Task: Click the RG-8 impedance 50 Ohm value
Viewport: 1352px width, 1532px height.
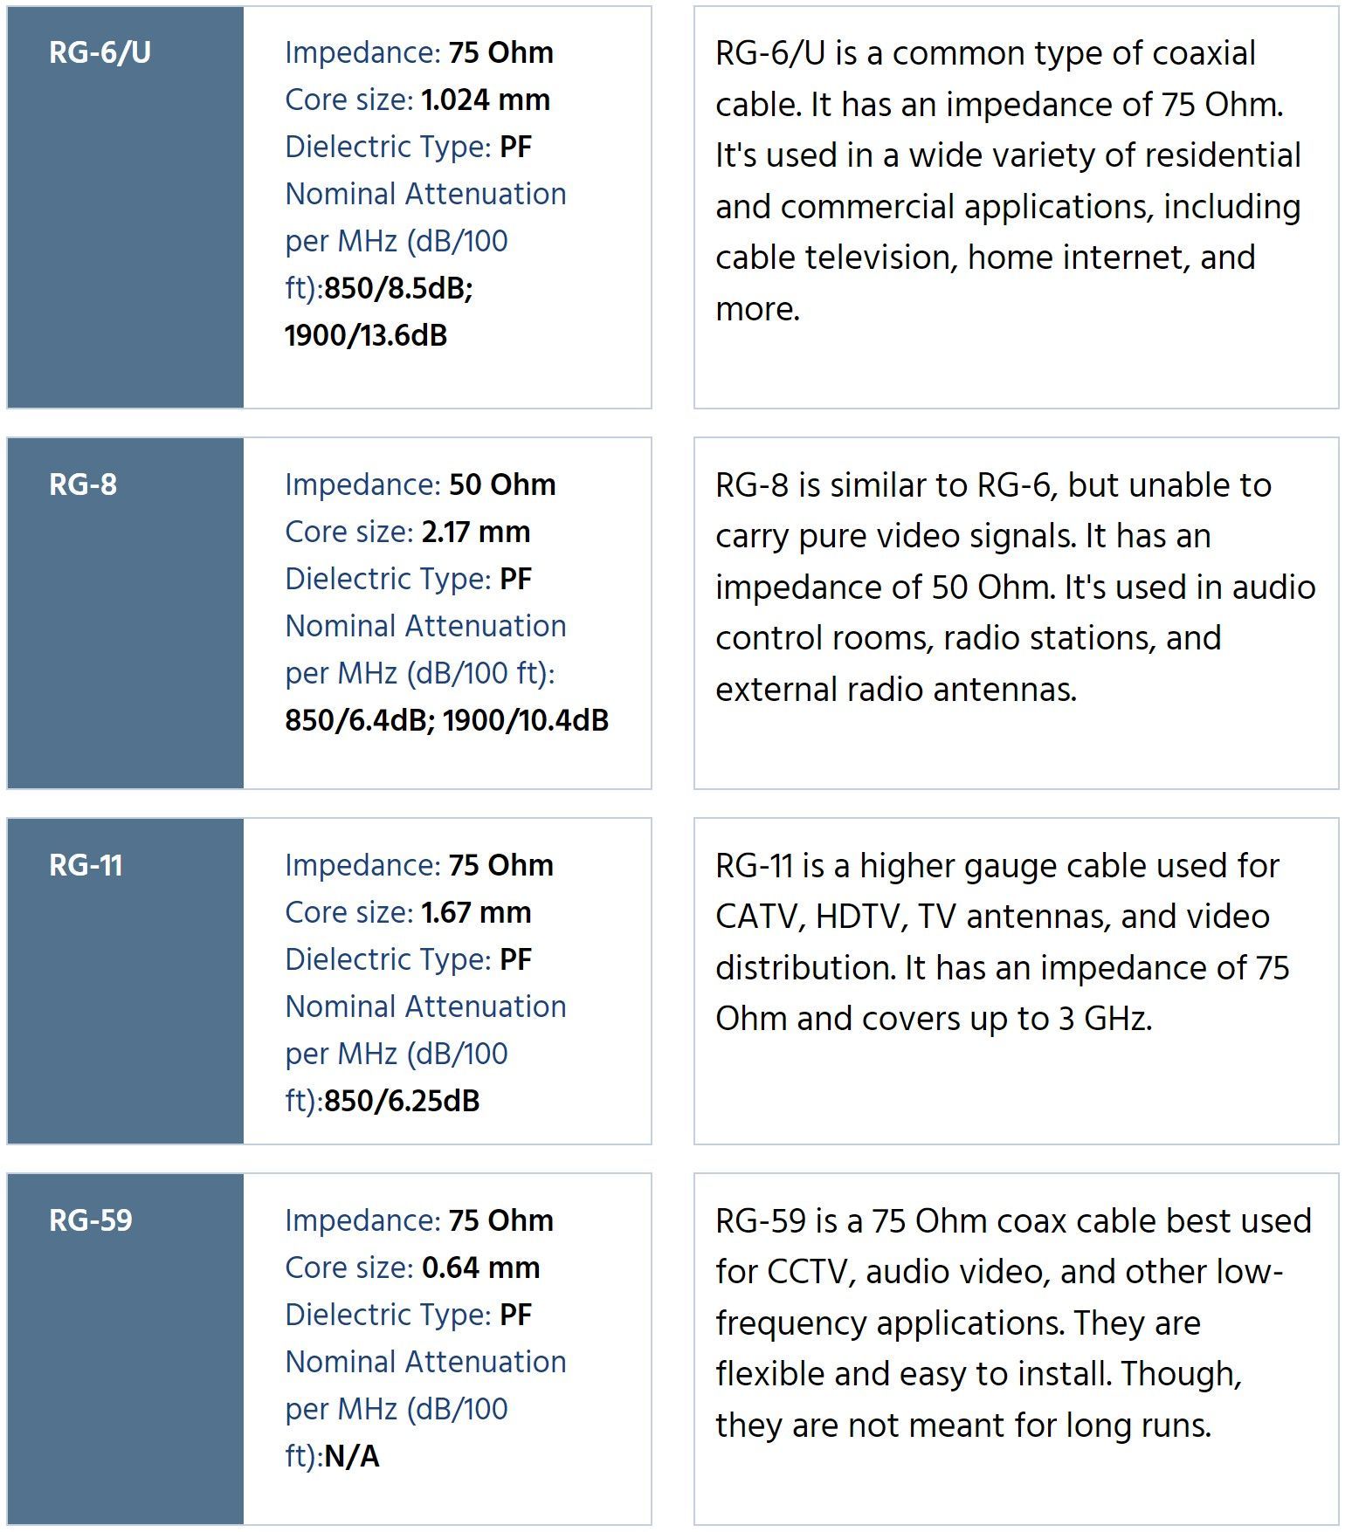Action: (502, 484)
